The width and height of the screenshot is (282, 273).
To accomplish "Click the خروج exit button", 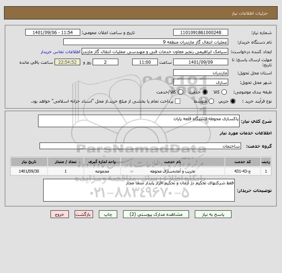I will 60,214.
